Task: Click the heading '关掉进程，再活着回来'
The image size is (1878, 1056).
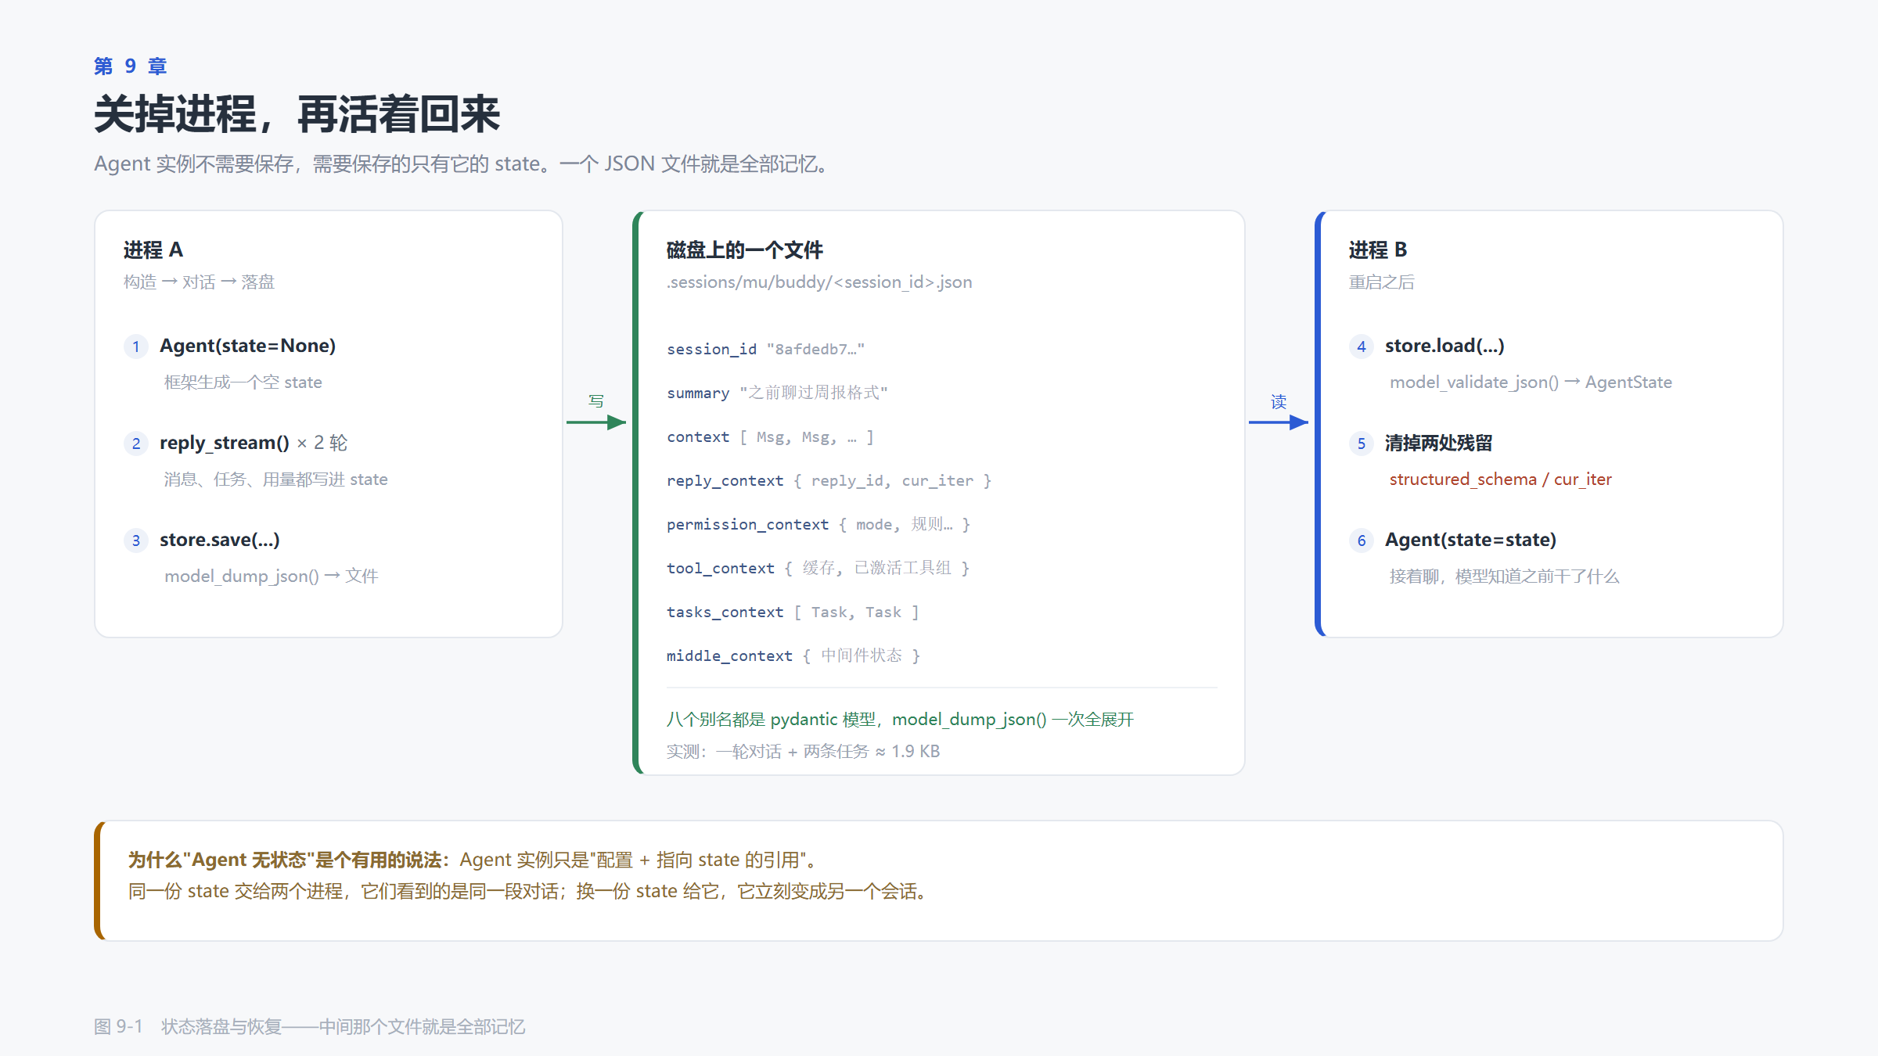Action: click(x=297, y=114)
